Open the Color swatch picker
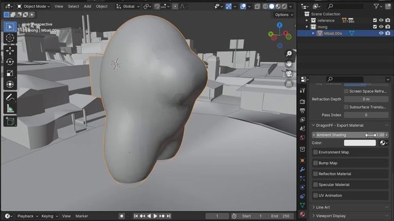 click(x=360, y=143)
